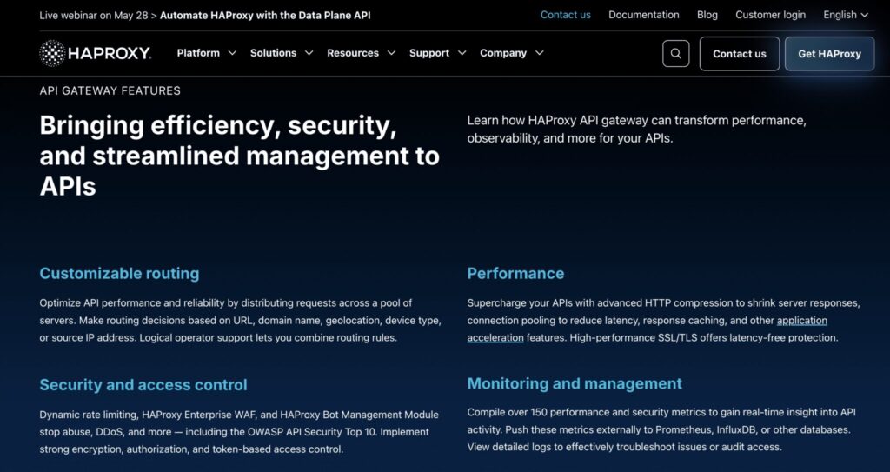Click the outlined Contact us button
The image size is (890, 472).
point(739,54)
